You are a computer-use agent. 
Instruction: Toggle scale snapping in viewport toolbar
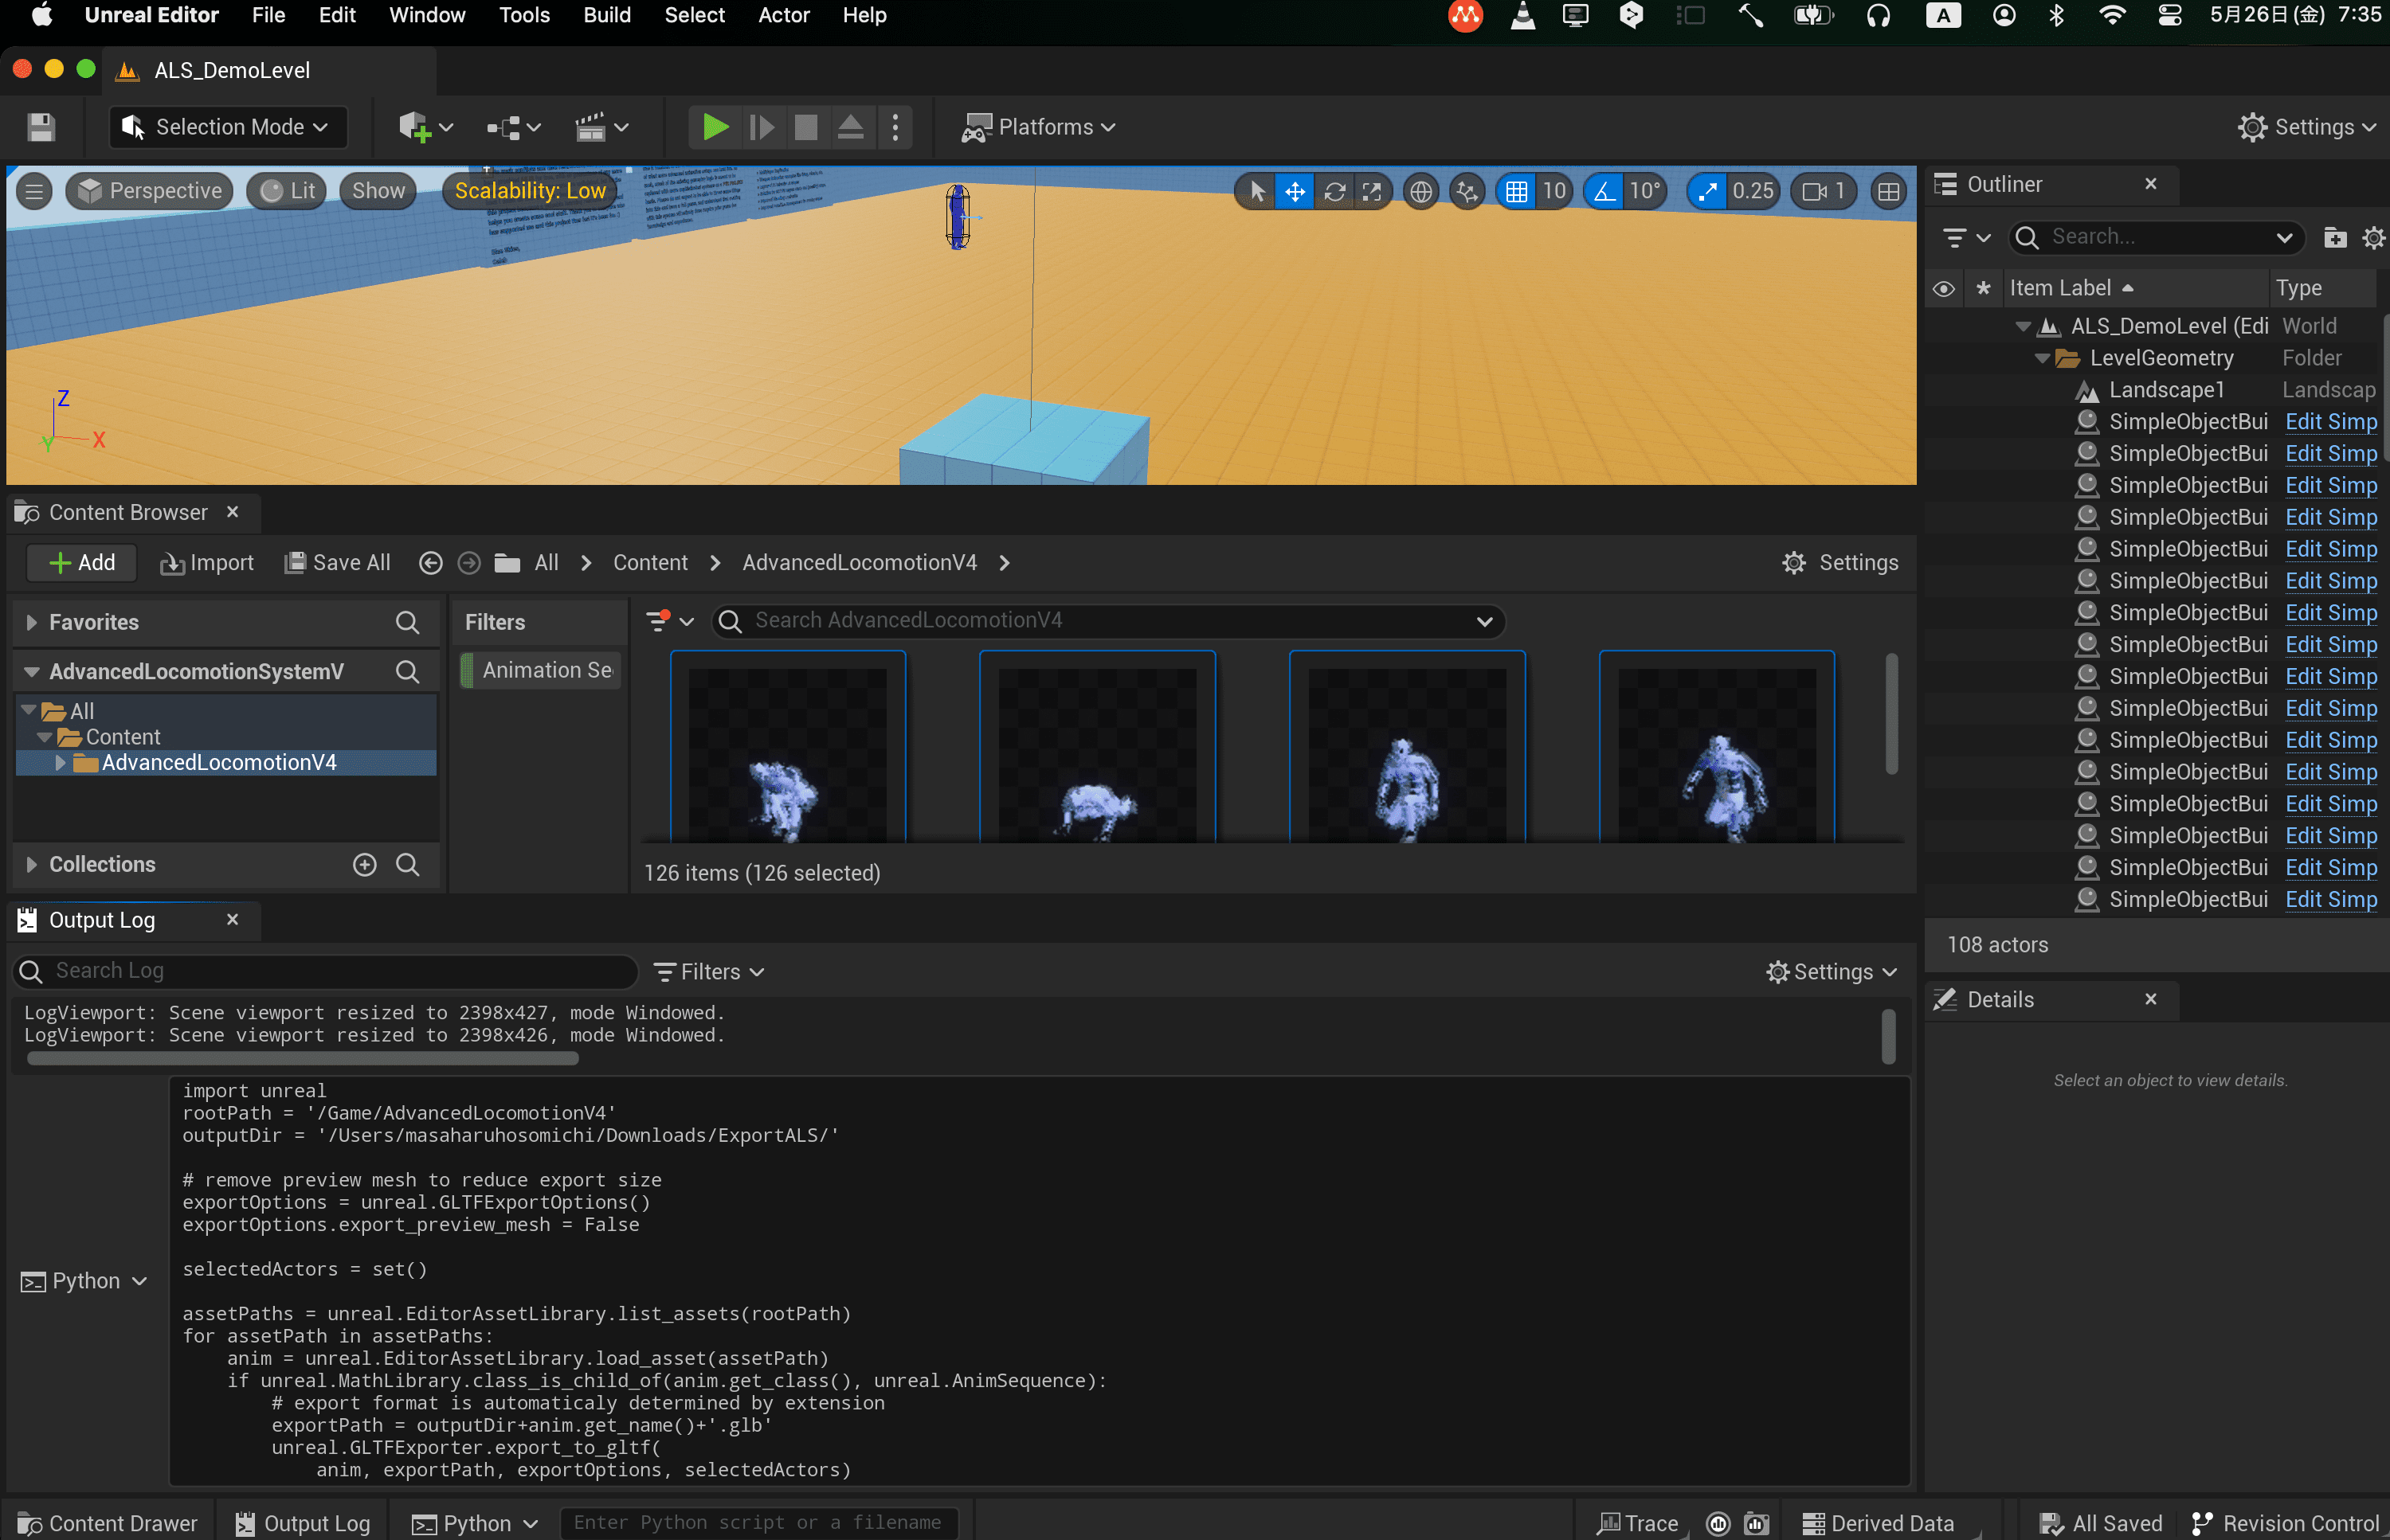tap(1706, 191)
